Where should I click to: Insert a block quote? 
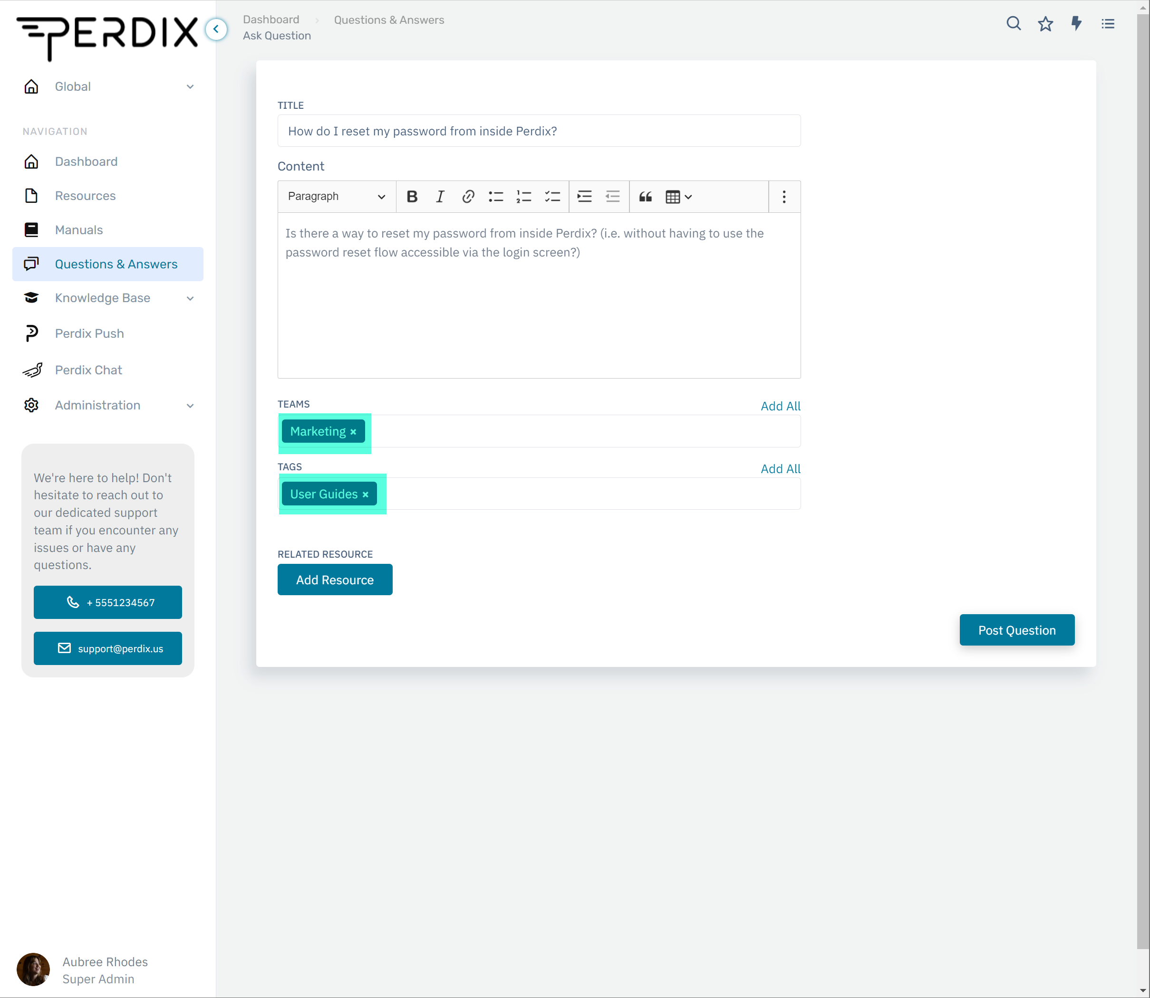tap(646, 197)
